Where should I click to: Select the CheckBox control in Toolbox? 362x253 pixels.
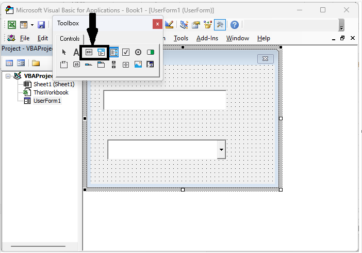point(126,52)
